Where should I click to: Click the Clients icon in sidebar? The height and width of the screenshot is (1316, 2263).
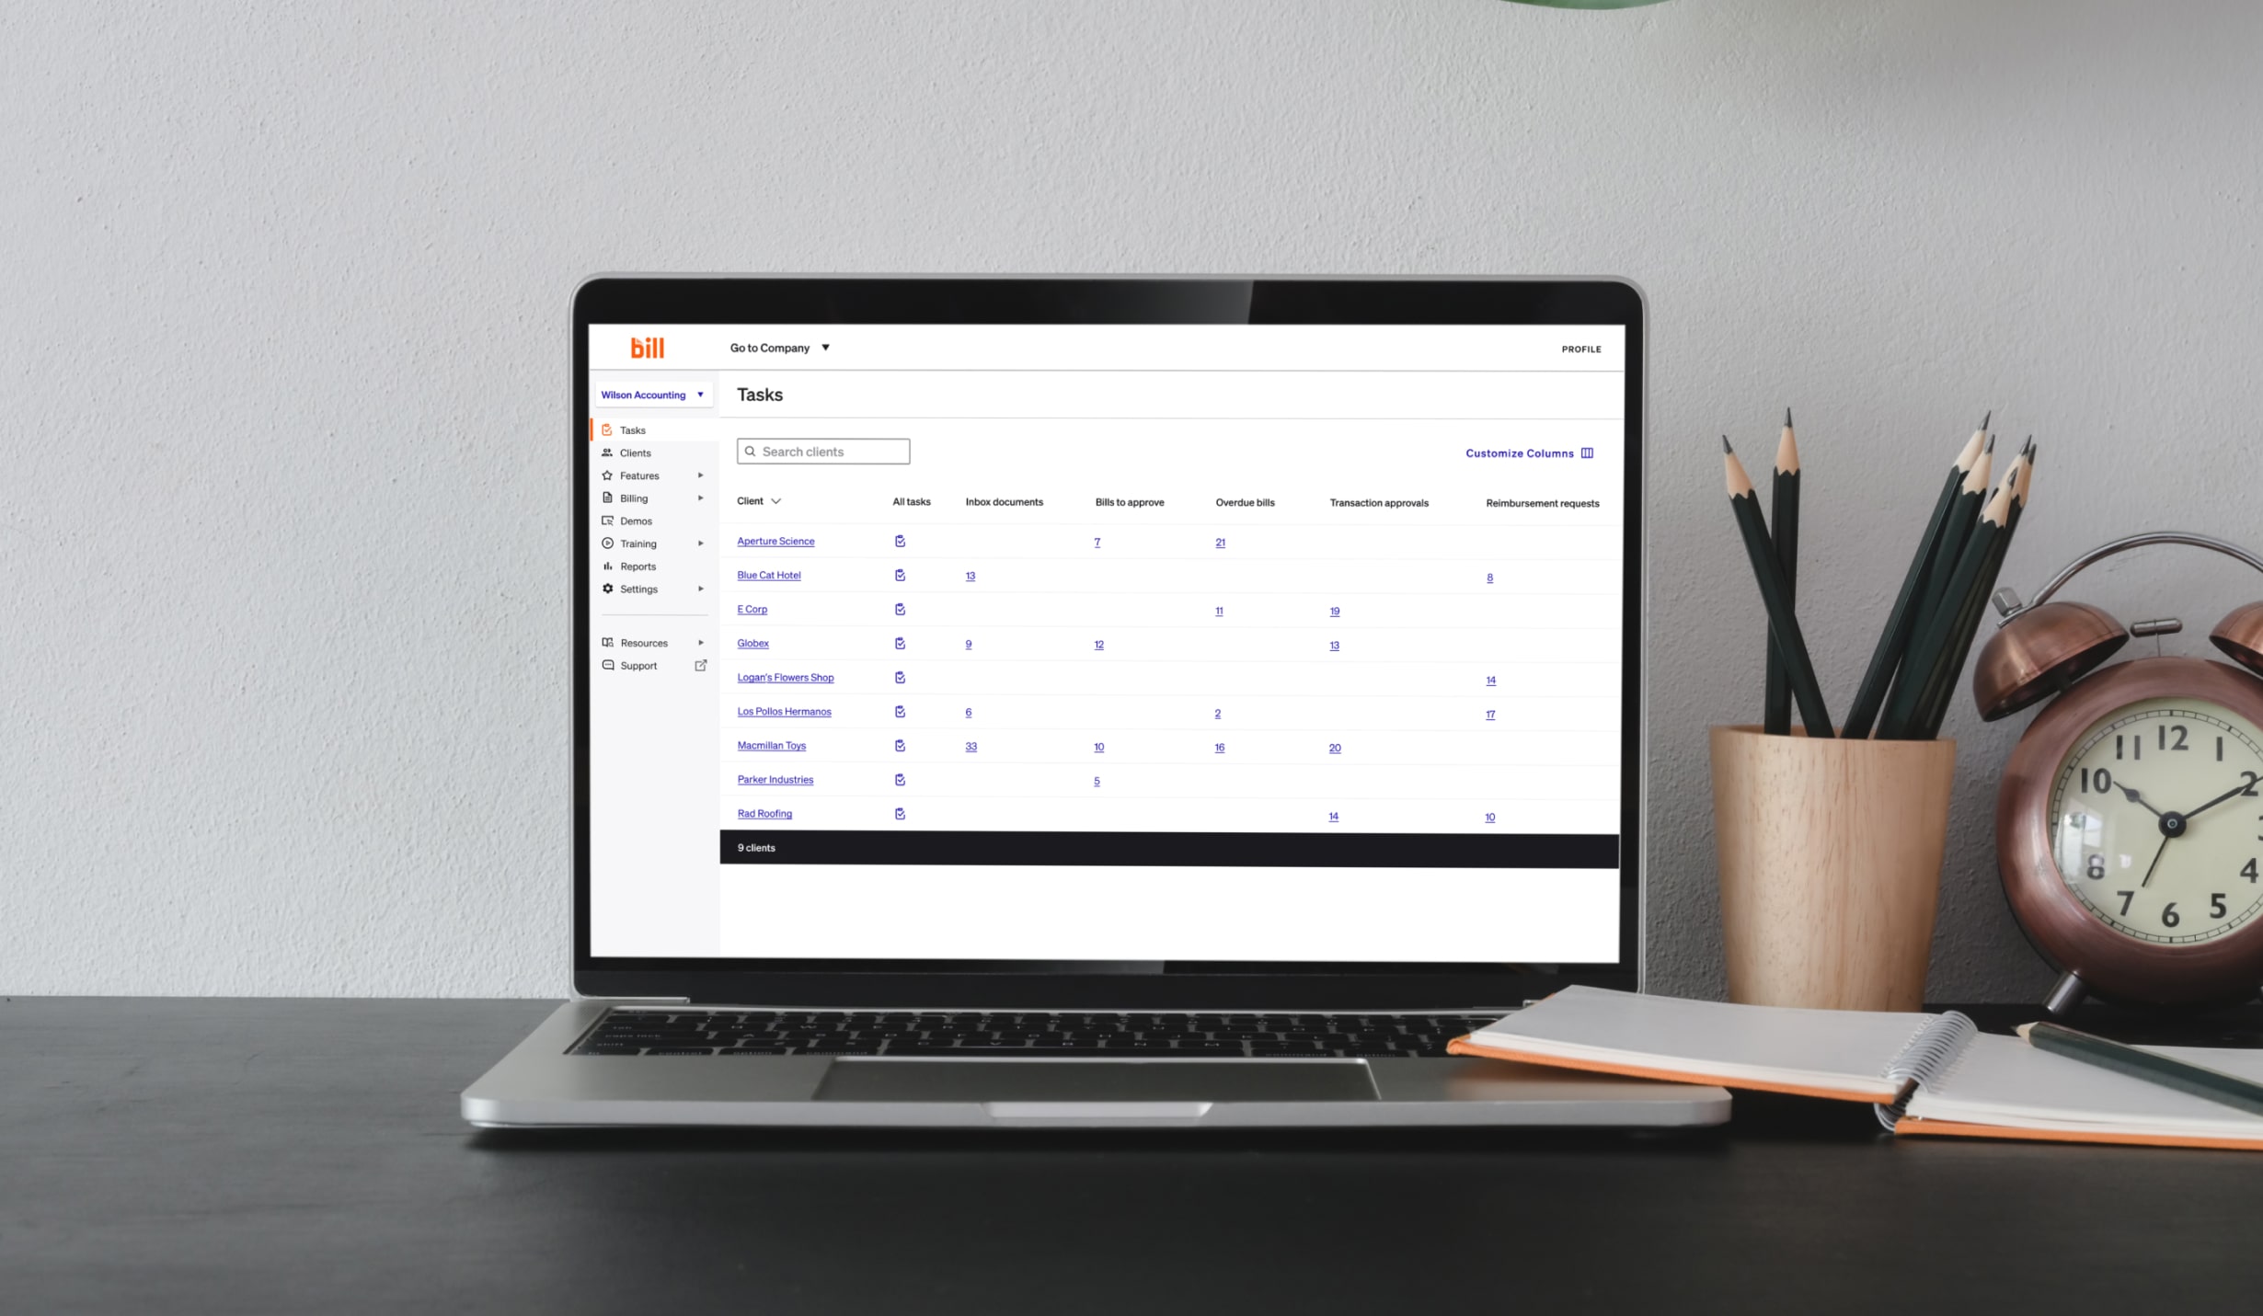[x=608, y=452]
